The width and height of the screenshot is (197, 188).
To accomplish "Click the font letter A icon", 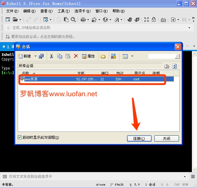I will [x=117, y=20].
